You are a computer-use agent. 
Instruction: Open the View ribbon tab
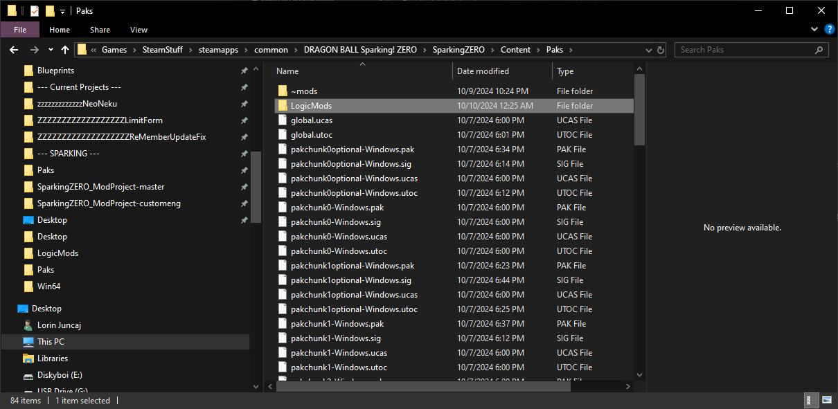tap(139, 30)
